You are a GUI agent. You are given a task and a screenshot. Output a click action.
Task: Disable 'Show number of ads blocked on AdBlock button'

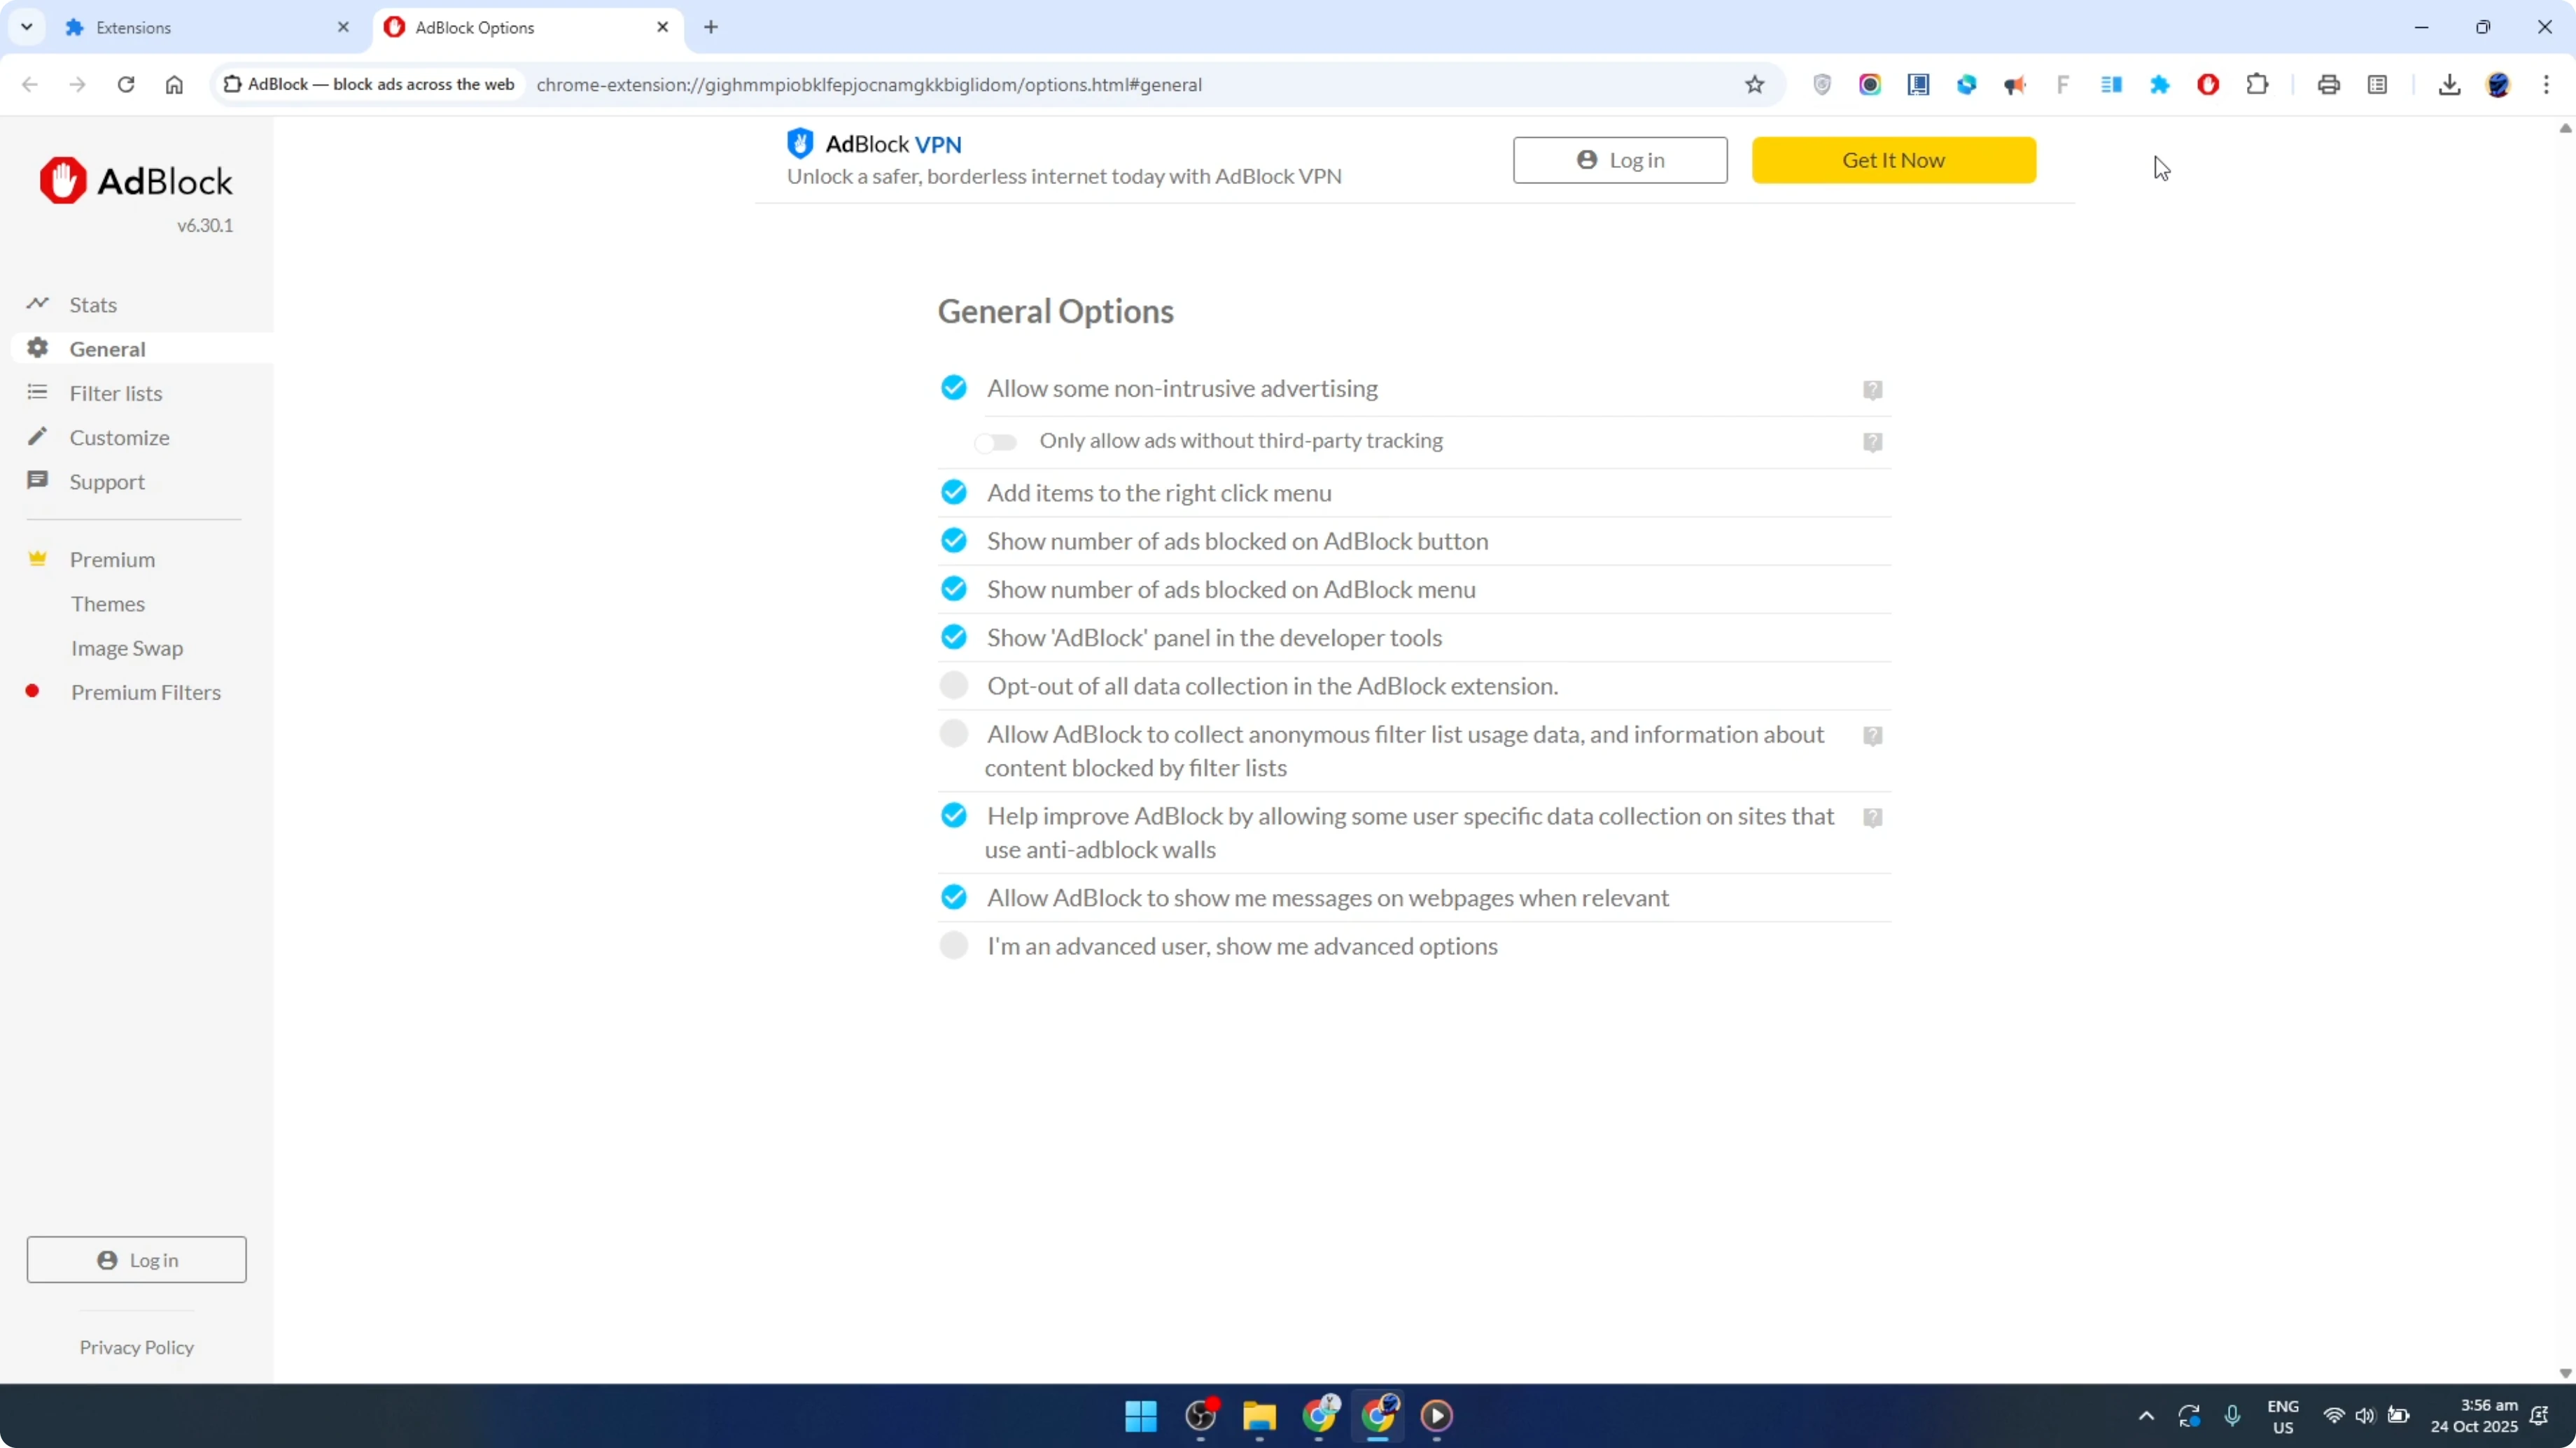pyautogui.click(x=954, y=539)
